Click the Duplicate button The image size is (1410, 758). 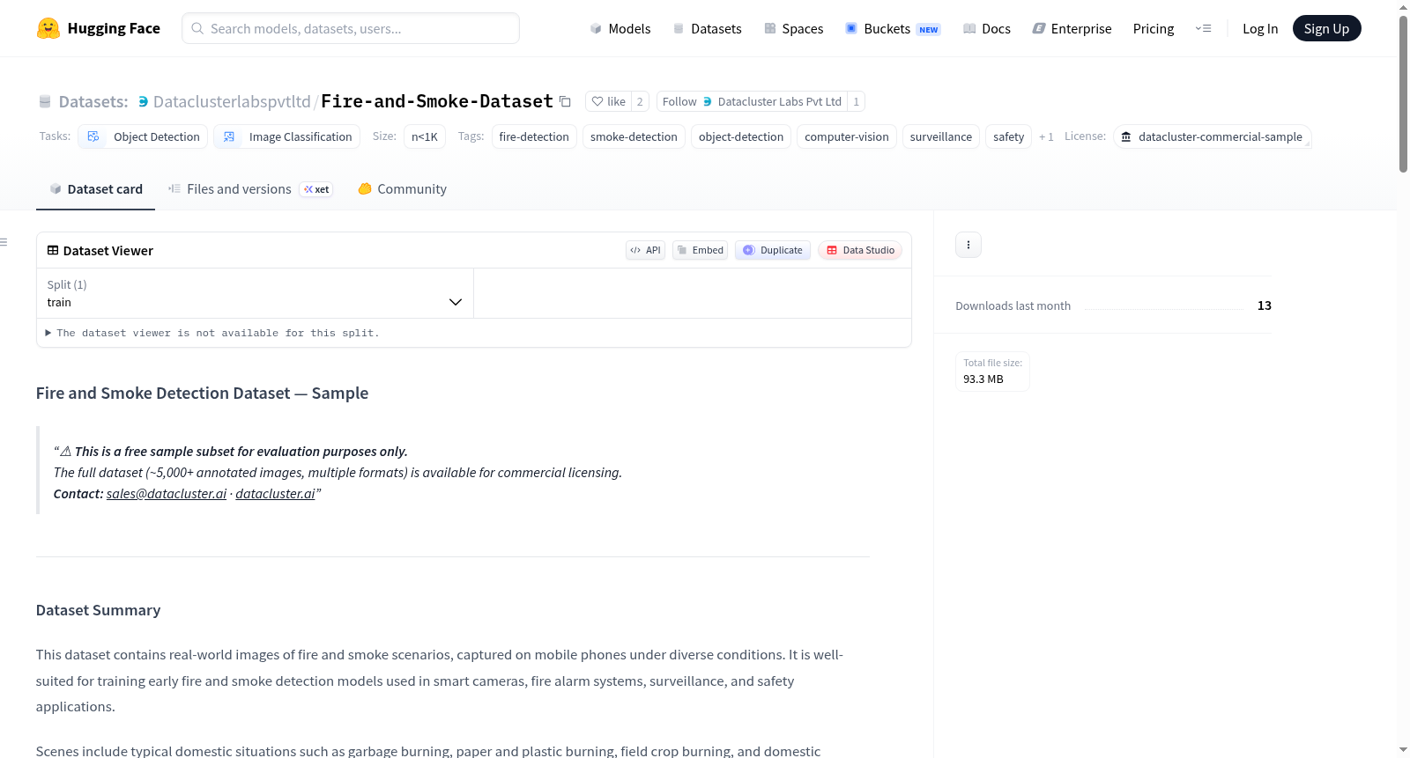coord(773,250)
